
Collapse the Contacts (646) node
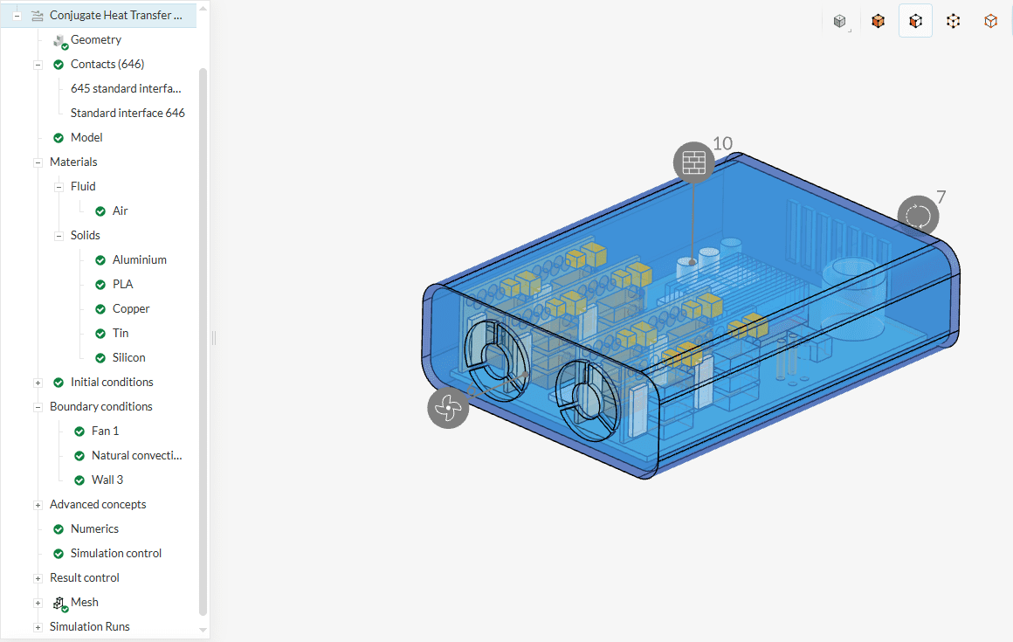(38, 65)
